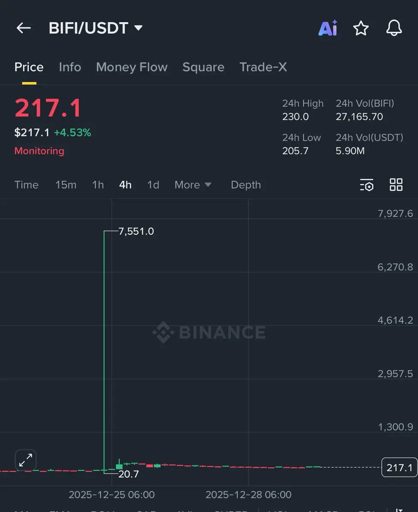Click the 217.1 current price marker

pyautogui.click(x=399, y=468)
